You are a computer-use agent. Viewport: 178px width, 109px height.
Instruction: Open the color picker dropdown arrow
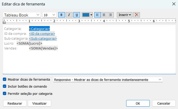[91, 15]
